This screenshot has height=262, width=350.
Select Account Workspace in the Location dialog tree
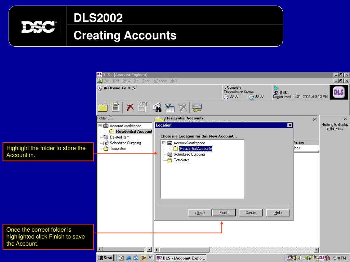[189, 143]
